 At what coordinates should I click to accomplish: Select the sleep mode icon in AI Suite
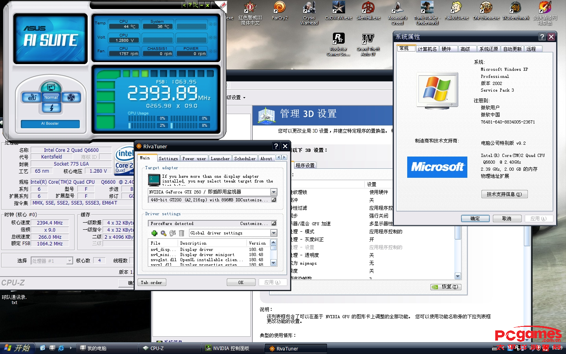[x=51, y=87]
